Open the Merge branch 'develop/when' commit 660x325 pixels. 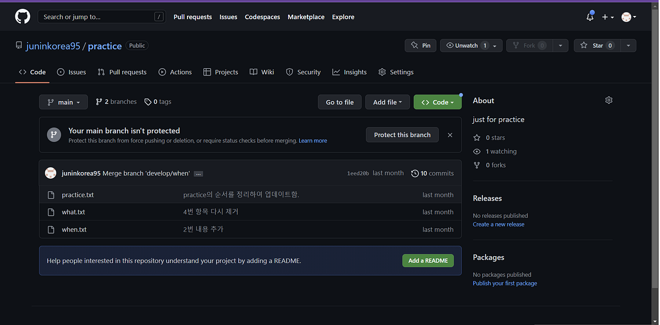(x=146, y=173)
